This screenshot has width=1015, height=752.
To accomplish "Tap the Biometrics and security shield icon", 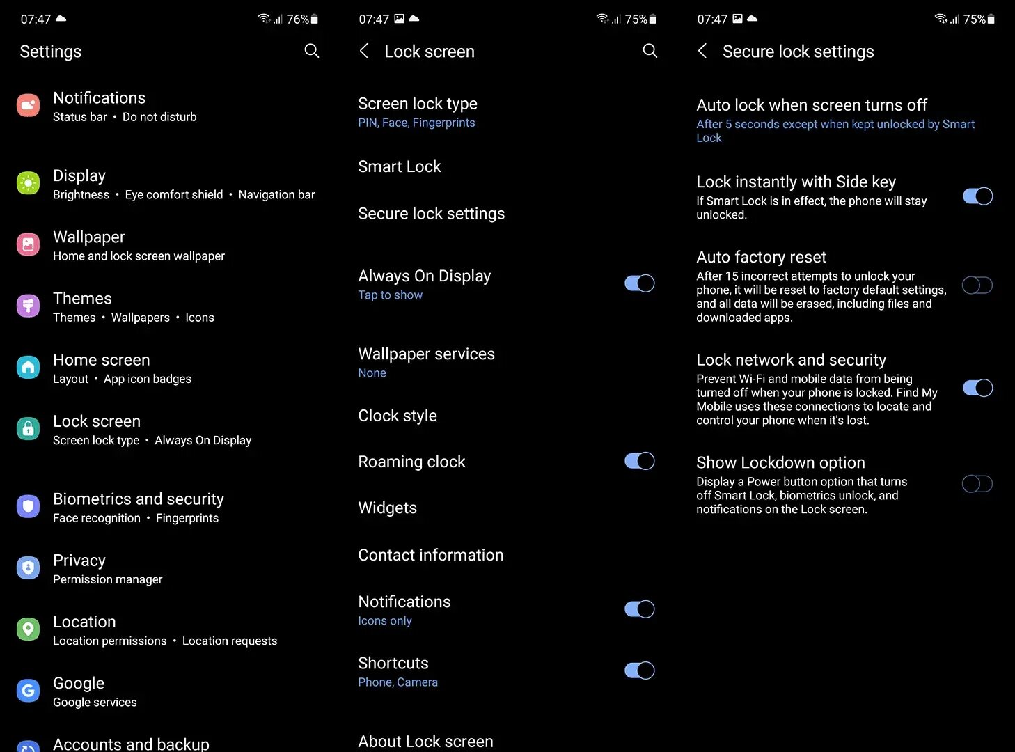I will pyautogui.click(x=28, y=507).
